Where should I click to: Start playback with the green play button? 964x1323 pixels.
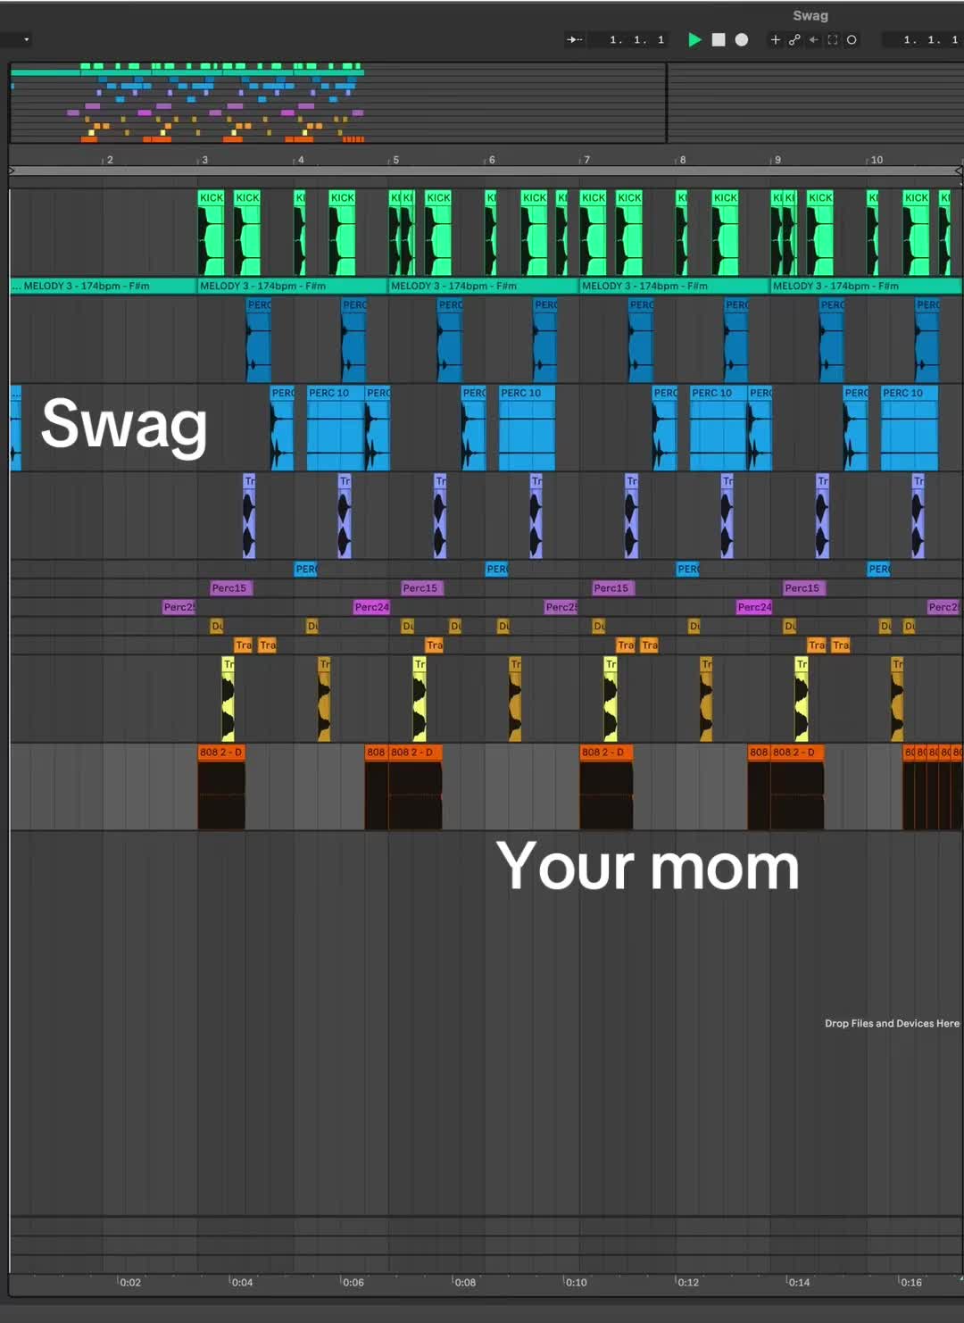(694, 39)
